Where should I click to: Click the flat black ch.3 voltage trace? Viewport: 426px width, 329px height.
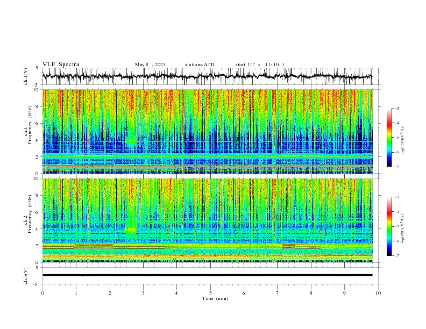click(x=207, y=275)
